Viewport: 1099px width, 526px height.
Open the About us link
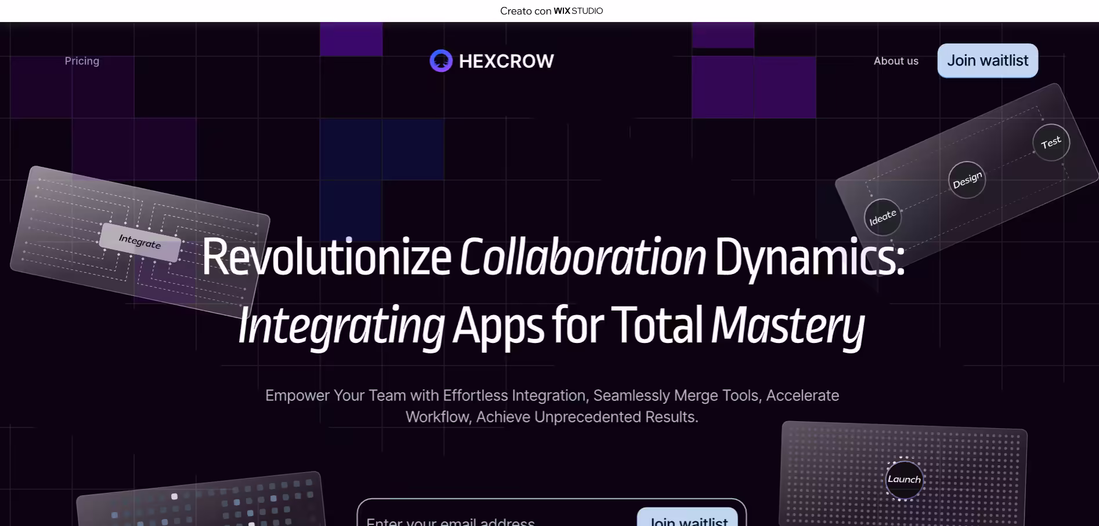tap(896, 61)
